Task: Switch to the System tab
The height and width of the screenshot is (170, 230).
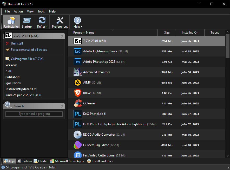Action: click(x=24, y=161)
